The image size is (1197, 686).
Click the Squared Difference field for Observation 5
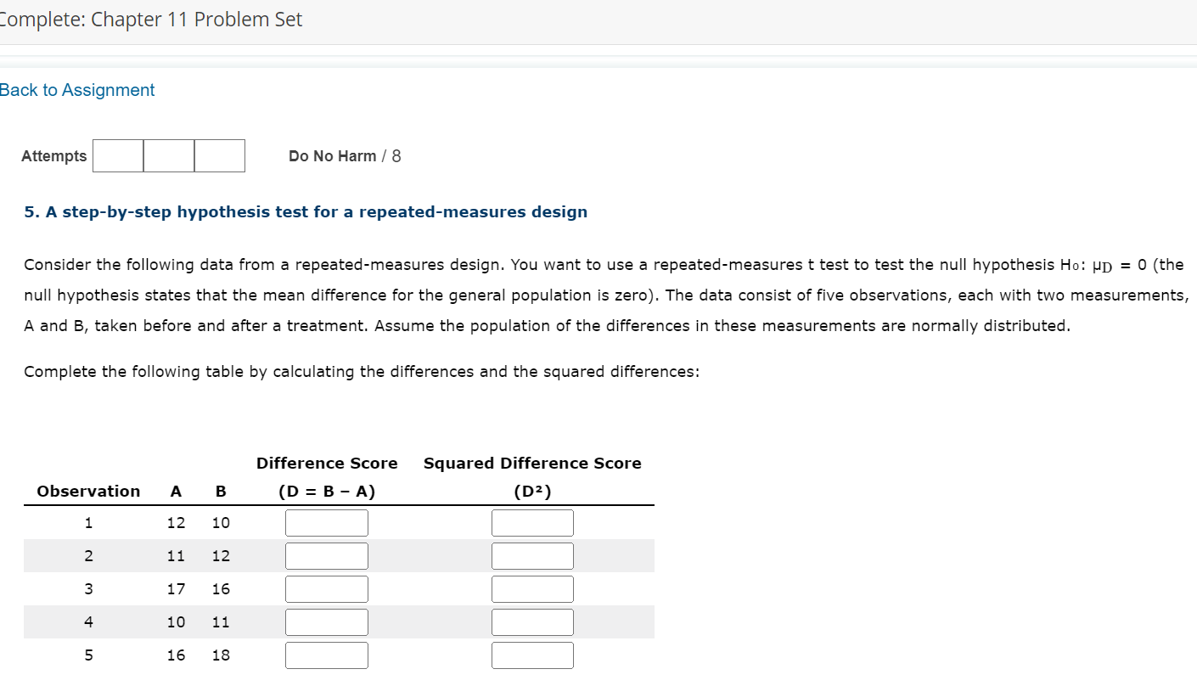(532, 655)
